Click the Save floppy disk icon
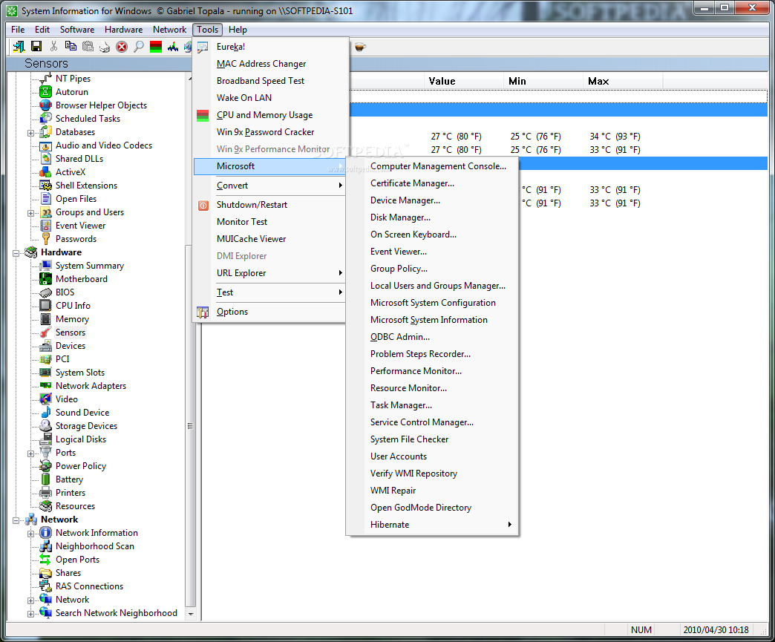 point(36,47)
